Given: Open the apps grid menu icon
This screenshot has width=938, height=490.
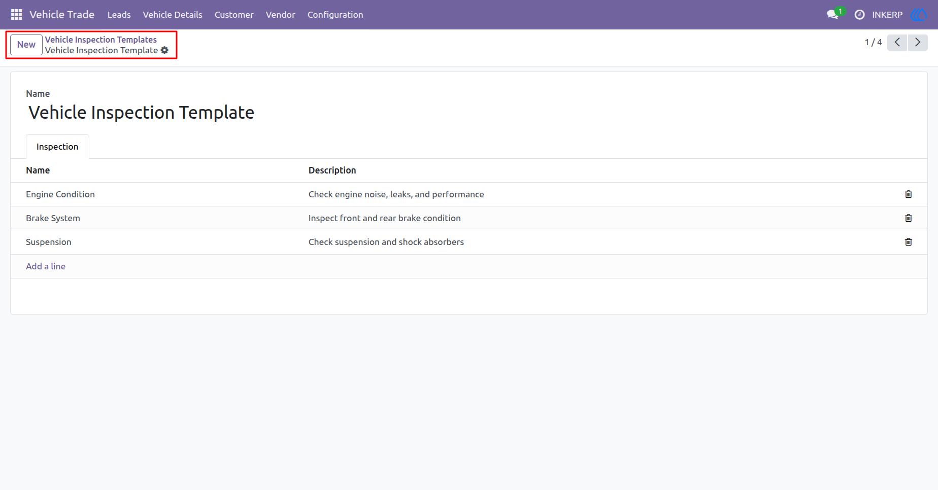Looking at the screenshot, I should pos(16,15).
